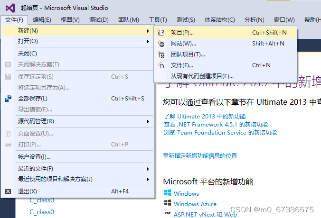Click the Visual Studio logo icon
The image size is (321, 218).
pyautogui.click(x=10, y=8)
